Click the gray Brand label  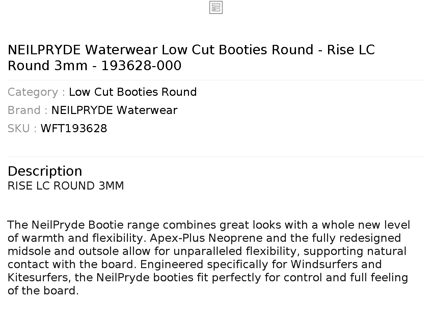coord(27,110)
